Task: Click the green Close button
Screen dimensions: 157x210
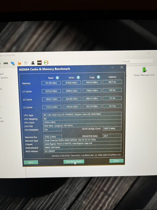Action: pos(116,161)
